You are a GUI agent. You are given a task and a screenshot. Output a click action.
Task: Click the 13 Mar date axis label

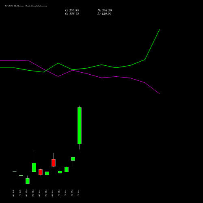pyautogui.click(x=78, y=193)
